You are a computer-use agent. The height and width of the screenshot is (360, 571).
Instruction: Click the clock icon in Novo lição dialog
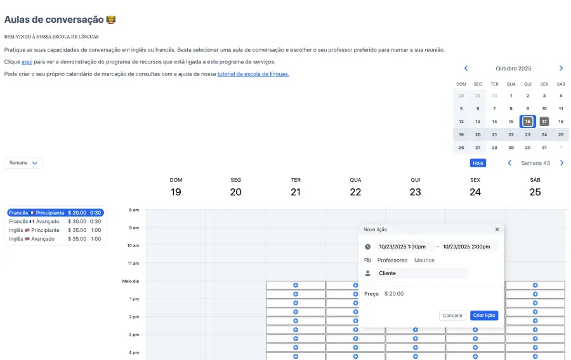coord(368,247)
